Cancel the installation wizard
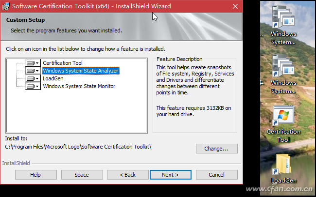The height and width of the screenshot is (197, 316). 217,175
